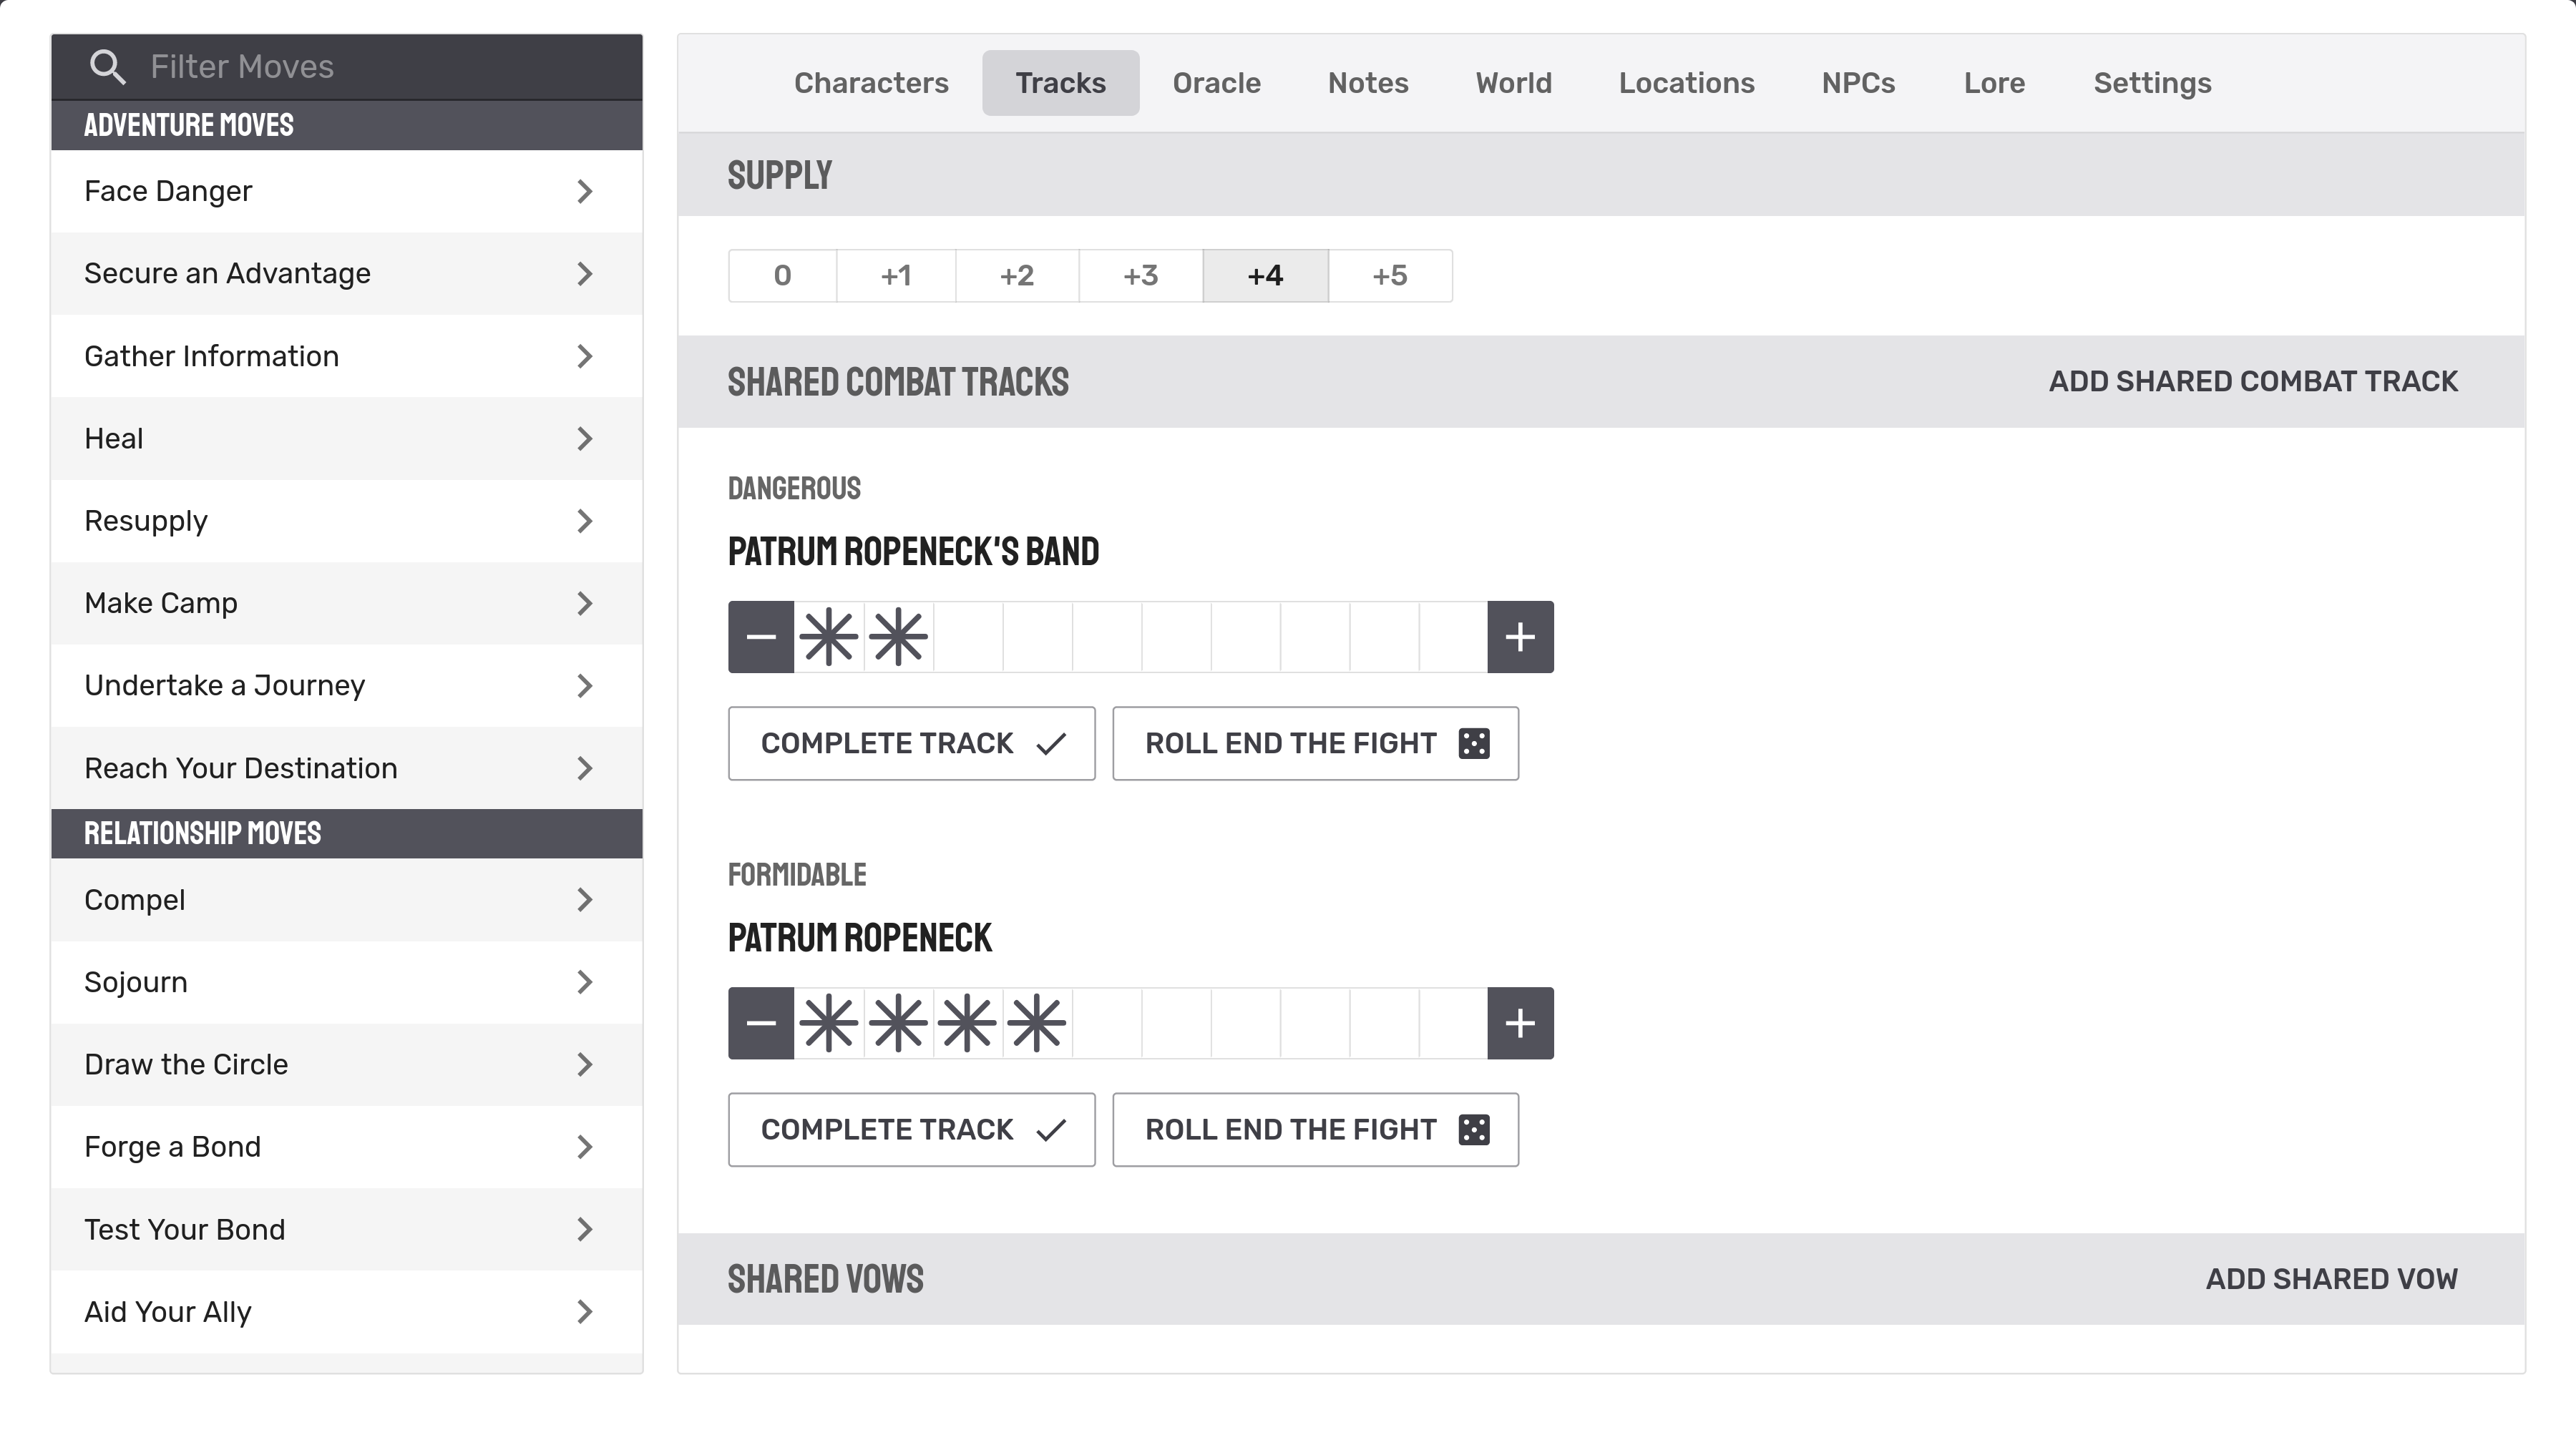Click fifth progress box of Patrum Ropeneck track
The height and width of the screenshot is (1440, 2576).
tap(1106, 1023)
